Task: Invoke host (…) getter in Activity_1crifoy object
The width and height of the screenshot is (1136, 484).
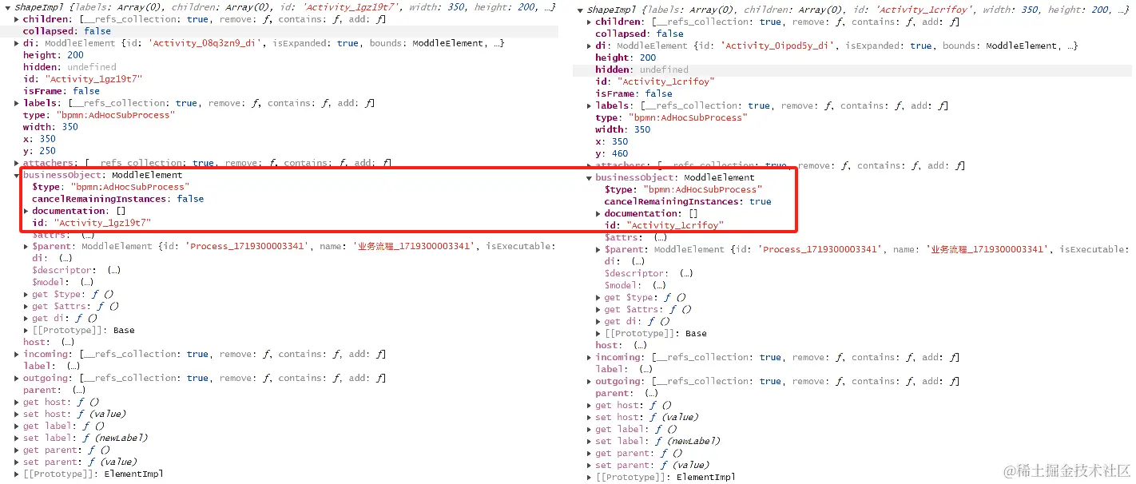Action: (640, 346)
